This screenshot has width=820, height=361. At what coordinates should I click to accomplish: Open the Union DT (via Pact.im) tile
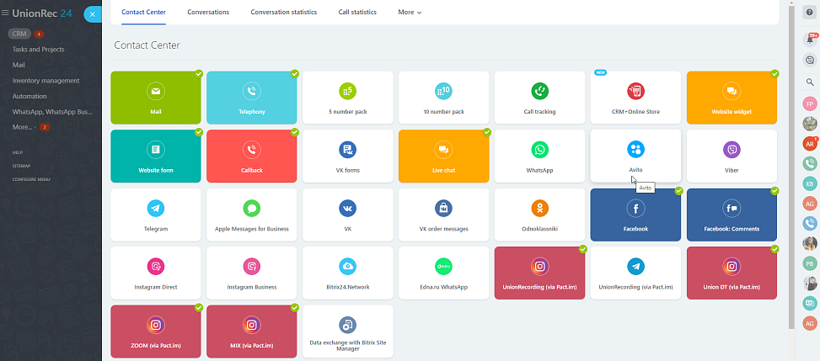point(732,273)
